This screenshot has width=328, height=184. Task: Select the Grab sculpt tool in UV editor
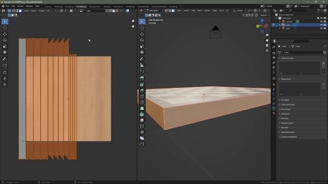(5, 73)
